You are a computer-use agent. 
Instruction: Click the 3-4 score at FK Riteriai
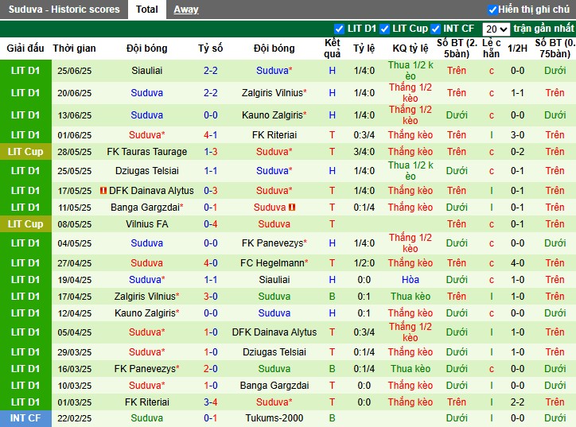(211, 402)
